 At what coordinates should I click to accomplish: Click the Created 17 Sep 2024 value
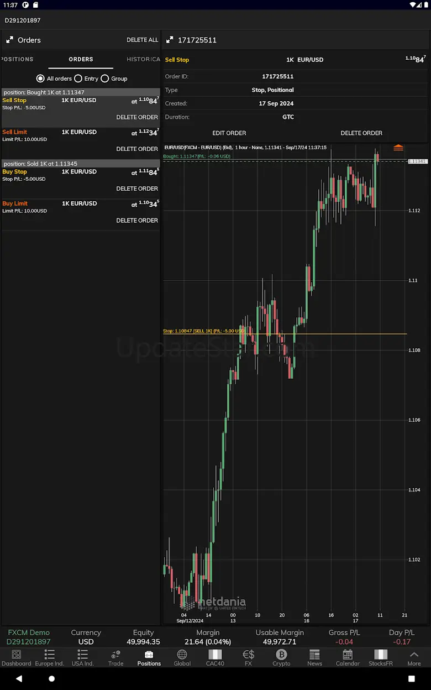point(276,103)
